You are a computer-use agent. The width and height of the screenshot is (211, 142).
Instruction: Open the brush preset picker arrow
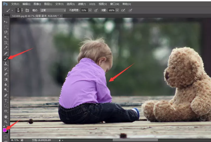[22, 10]
